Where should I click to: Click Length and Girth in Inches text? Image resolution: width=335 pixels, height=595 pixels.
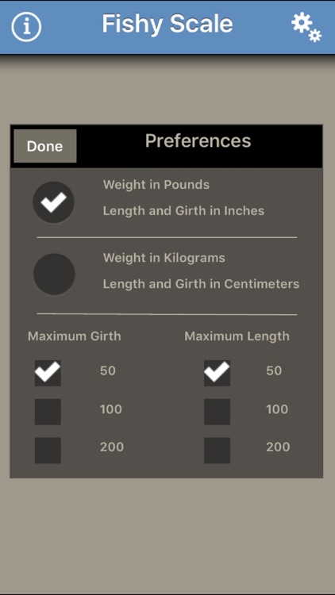(x=183, y=210)
